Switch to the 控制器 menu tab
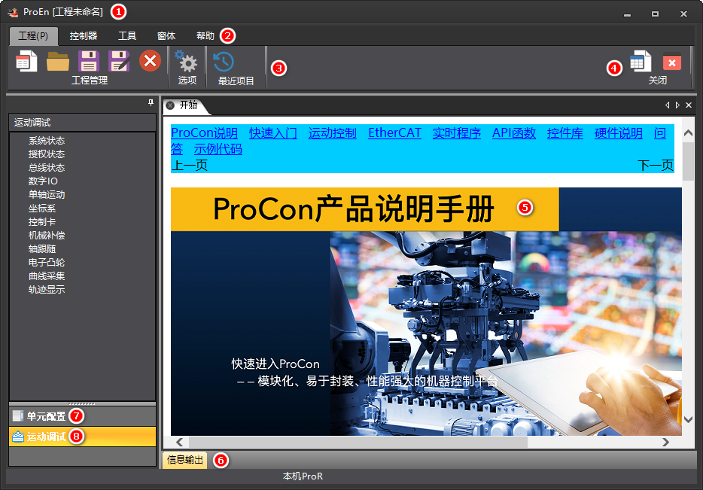This screenshot has width=703, height=490. pyautogui.click(x=84, y=36)
